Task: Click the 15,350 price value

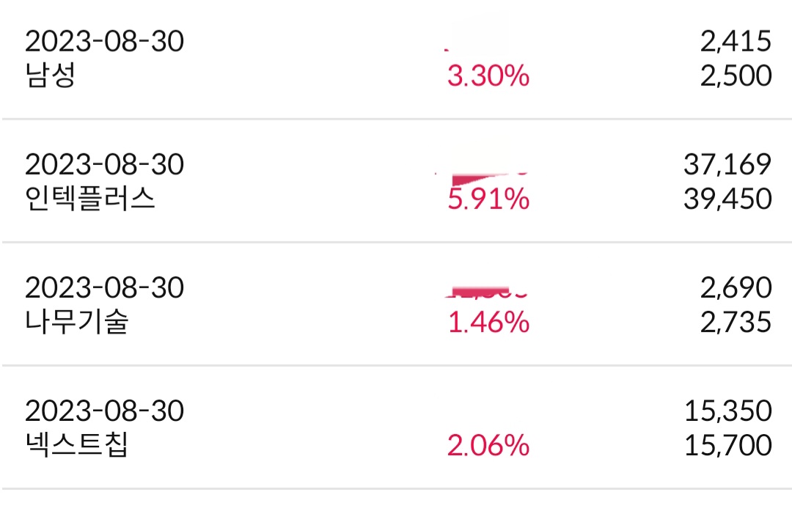Action: [x=727, y=411]
